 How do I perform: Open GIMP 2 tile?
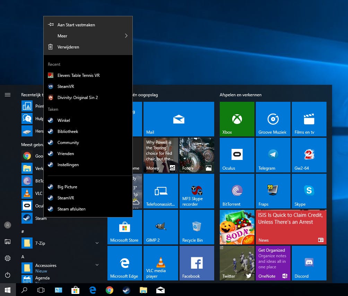pos(161,227)
